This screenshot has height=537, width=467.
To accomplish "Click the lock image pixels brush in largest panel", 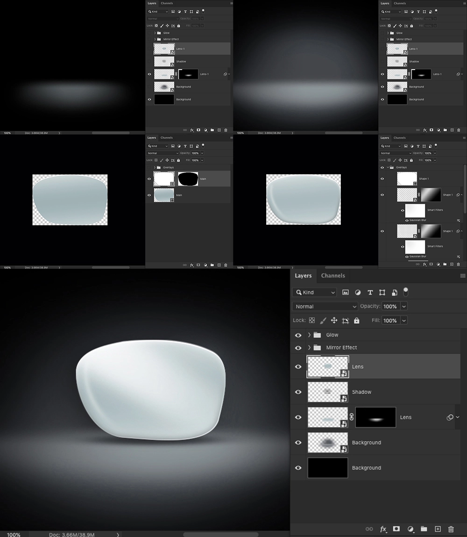I will pyautogui.click(x=323, y=321).
